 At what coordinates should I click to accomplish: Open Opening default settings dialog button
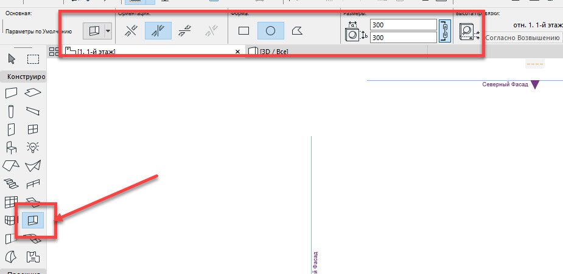point(93,32)
